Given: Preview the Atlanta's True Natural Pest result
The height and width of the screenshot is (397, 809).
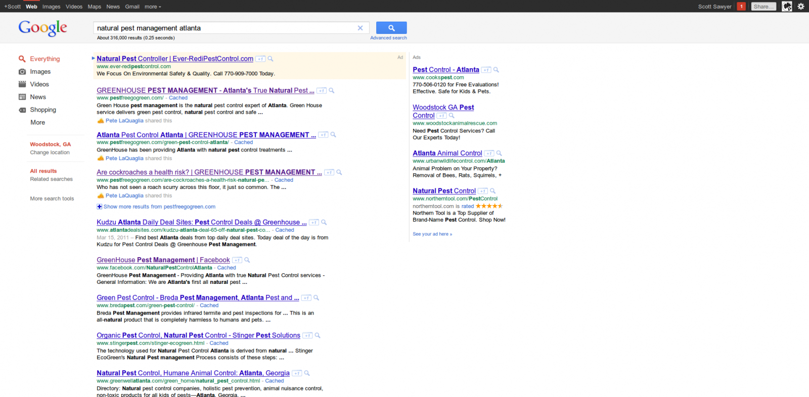Looking at the screenshot, I should coord(332,91).
